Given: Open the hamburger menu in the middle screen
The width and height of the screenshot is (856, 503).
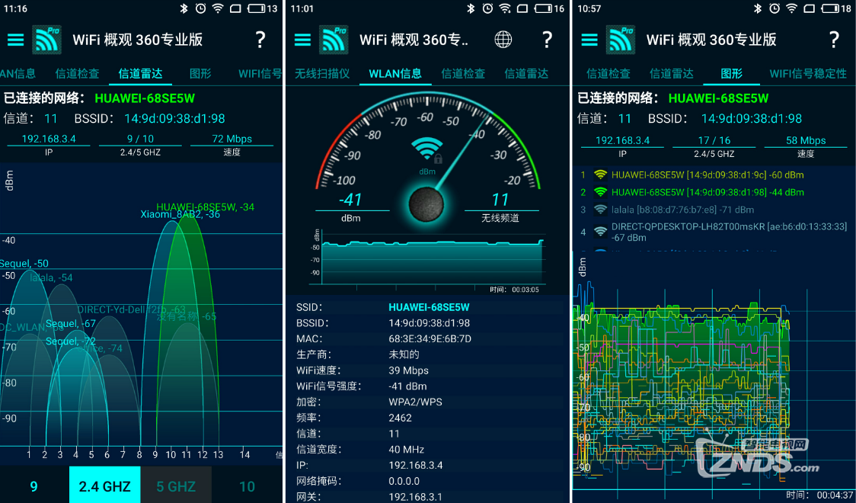Looking at the screenshot, I should click(302, 40).
